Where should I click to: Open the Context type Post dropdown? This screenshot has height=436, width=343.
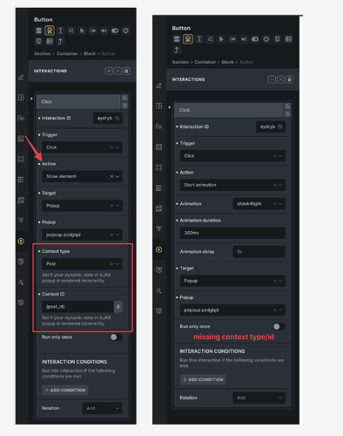pyautogui.click(x=82, y=264)
